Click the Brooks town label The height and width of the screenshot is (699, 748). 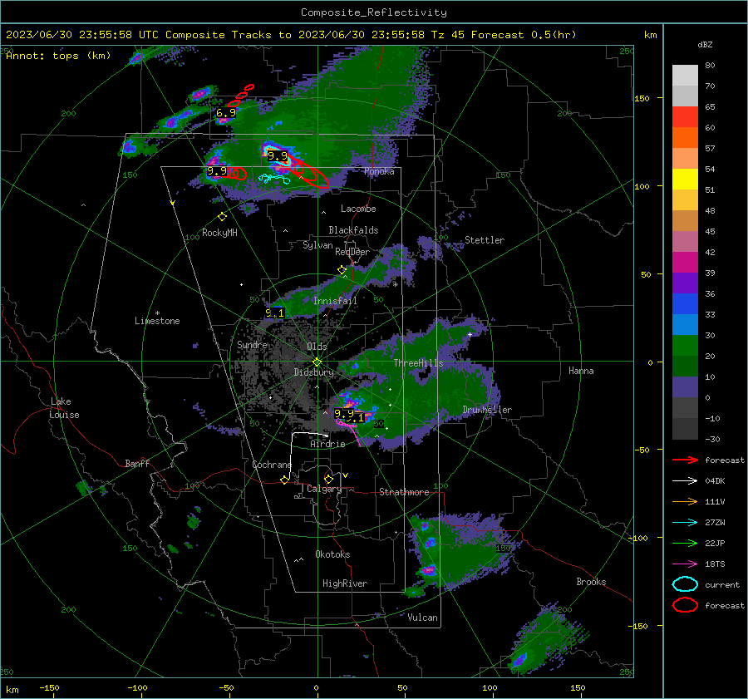(591, 582)
